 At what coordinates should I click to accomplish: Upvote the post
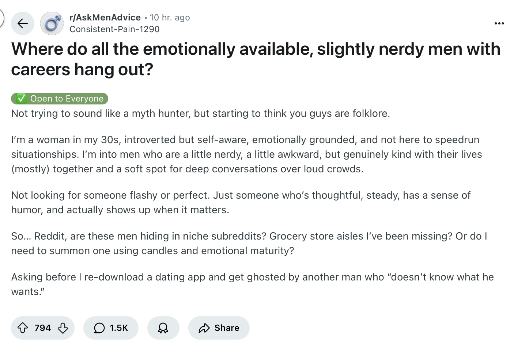[23, 328]
